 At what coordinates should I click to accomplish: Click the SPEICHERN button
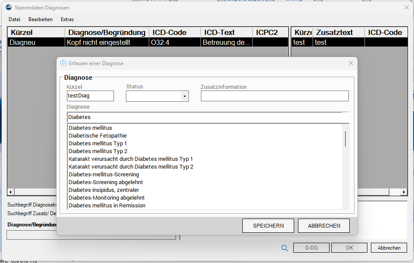(268, 225)
